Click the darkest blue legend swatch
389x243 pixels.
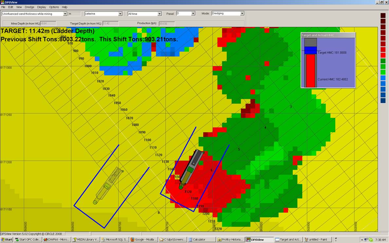[x=383, y=101]
